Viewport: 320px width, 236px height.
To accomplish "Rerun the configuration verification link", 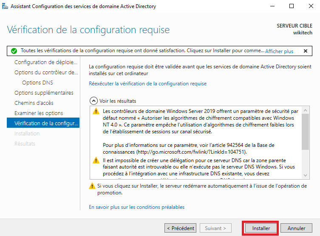I will pyautogui.click(x=147, y=84).
